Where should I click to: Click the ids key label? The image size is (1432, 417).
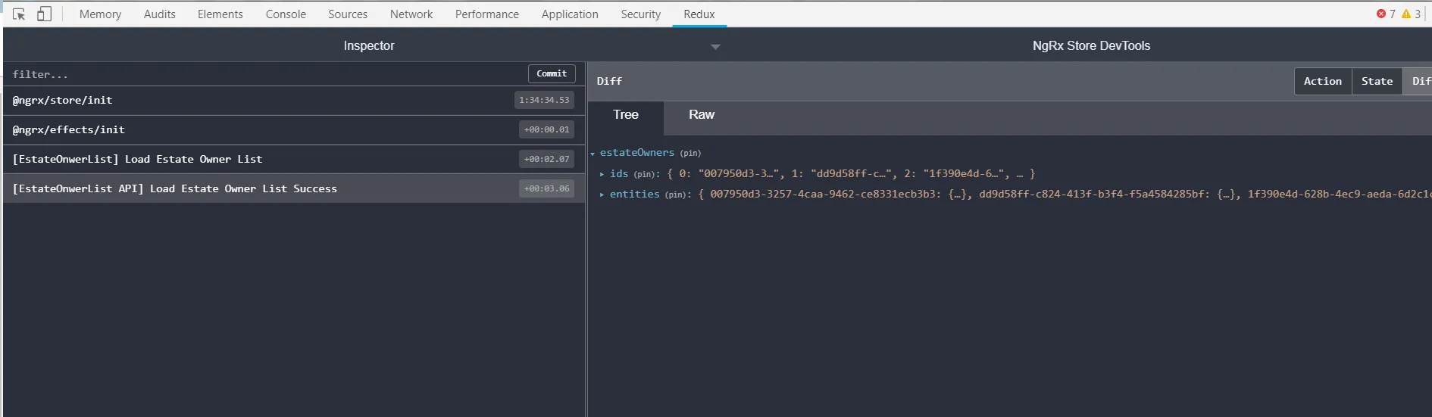pos(619,173)
